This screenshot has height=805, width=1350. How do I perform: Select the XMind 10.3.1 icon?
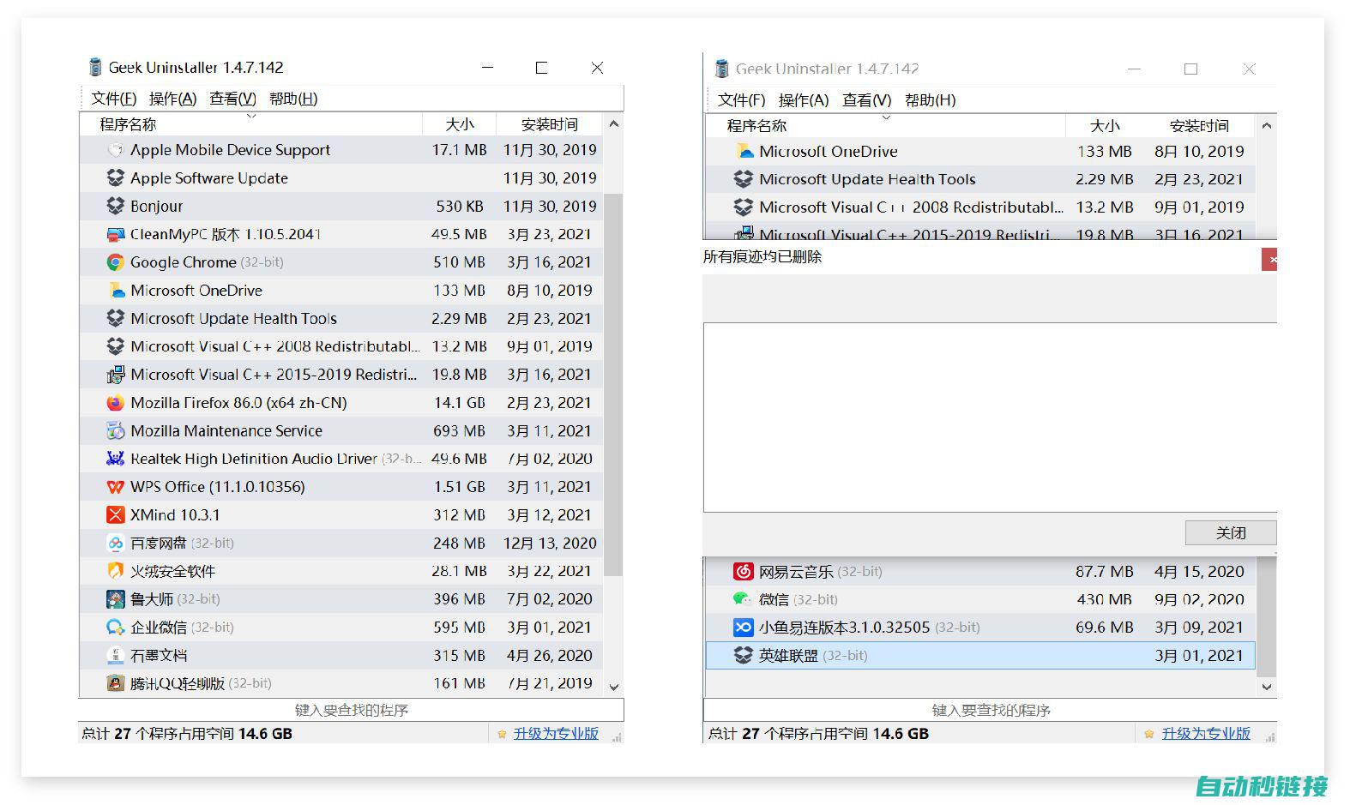pyautogui.click(x=115, y=515)
